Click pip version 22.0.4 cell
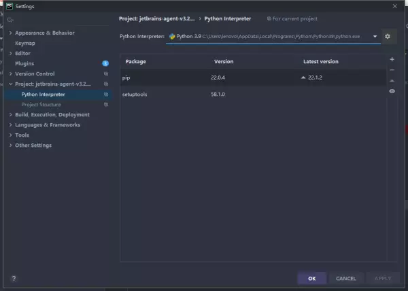This screenshot has width=408, height=291. (218, 78)
